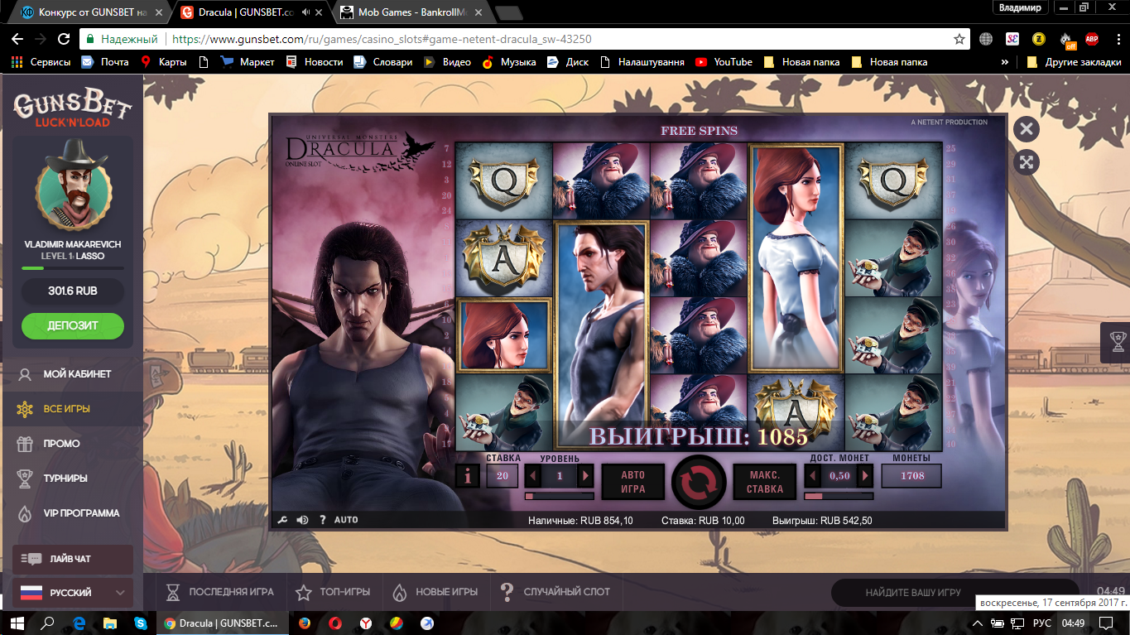Decrease the coin value with left arrow

[813, 476]
